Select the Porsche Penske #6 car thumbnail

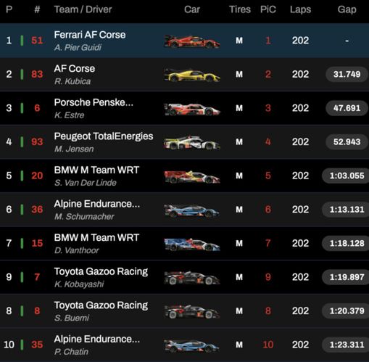(x=192, y=109)
